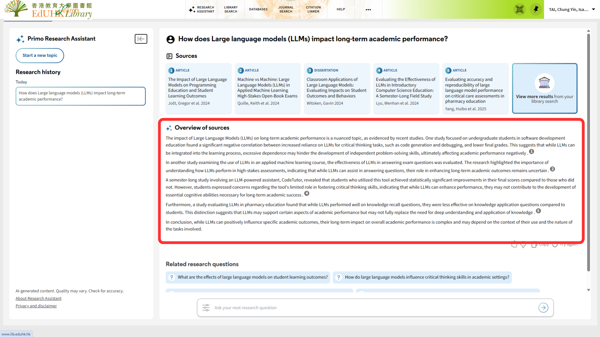Image resolution: width=600 pixels, height=337 pixels.
Task: Collapse the Primo Research Assistant side panel
Action: click(x=141, y=39)
